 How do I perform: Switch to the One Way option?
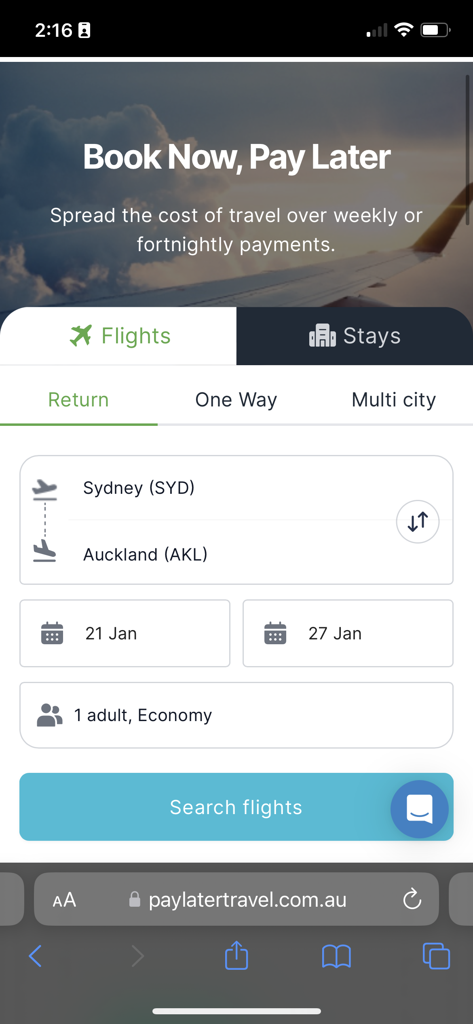(236, 400)
